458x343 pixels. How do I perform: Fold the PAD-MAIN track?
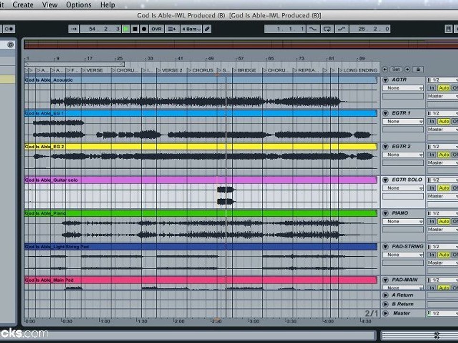[x=385, y=280]
